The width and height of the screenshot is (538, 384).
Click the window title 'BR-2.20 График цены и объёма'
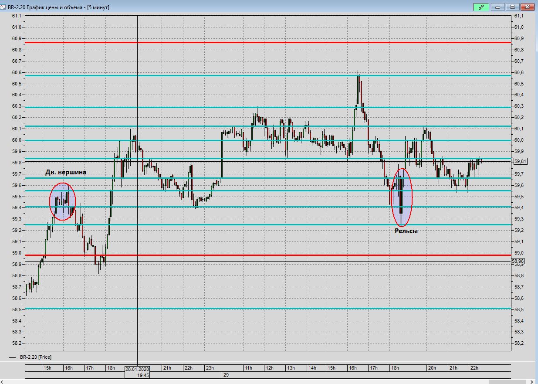point(45,7)
